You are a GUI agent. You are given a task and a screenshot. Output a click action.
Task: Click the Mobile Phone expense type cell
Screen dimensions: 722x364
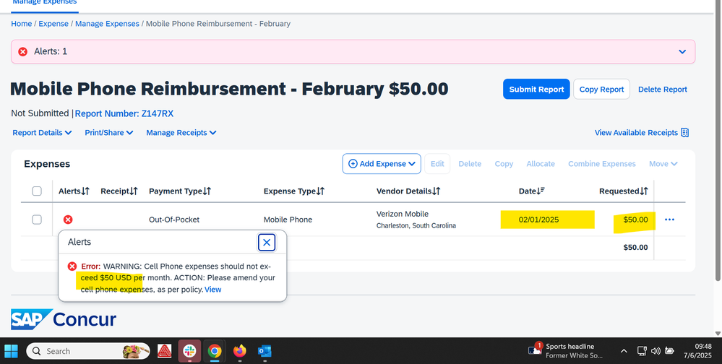tap(288, 220)
